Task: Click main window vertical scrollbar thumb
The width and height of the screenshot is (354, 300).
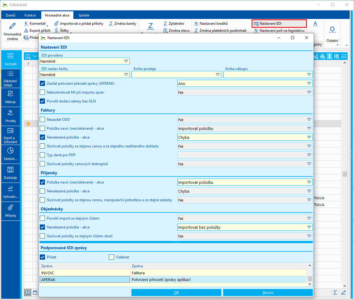Action: 345,174
